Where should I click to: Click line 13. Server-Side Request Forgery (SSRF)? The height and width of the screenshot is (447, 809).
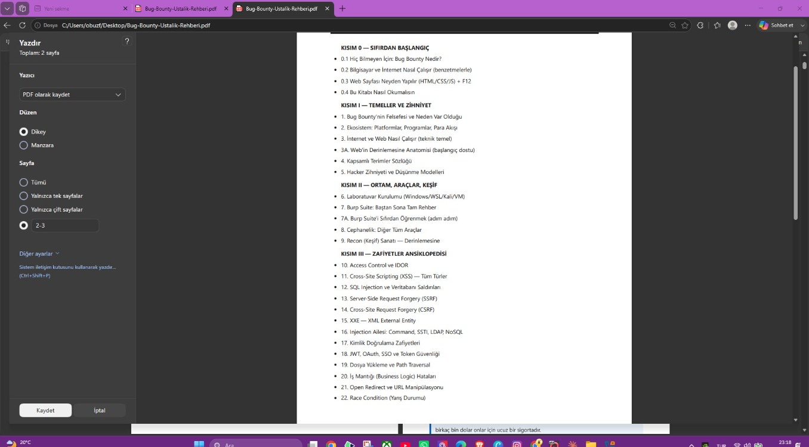point(389,299)
